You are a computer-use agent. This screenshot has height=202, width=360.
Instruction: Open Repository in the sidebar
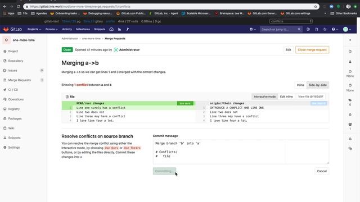tap(16, 61)
